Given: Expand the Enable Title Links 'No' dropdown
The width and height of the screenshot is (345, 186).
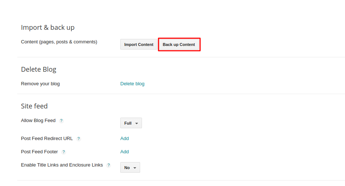Looking at the screenshot, I should point(130,168).
